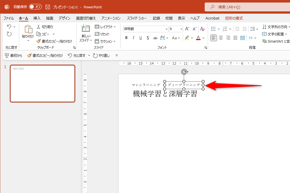Open 文字列の方向 menu
The width and height of the screenshot is (290, 193).
click(x=276, y=27)
